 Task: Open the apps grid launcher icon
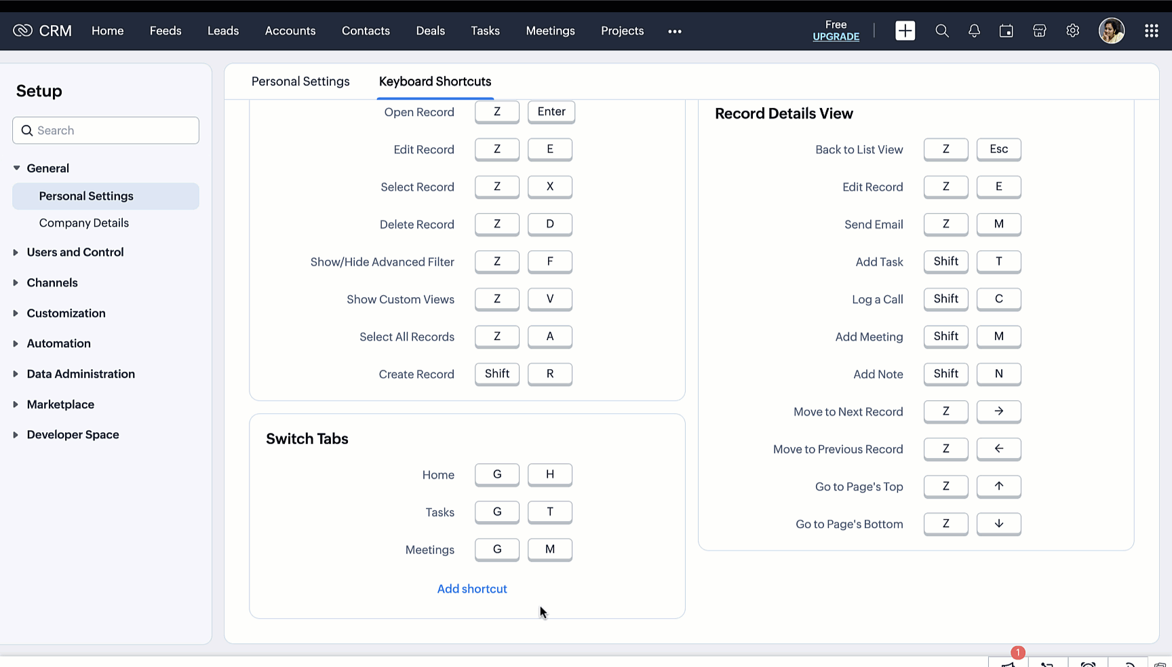pyautogui.click(x=1151, y=31)
